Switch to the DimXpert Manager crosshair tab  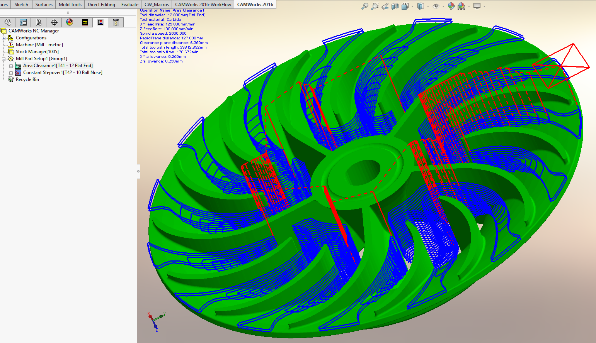(54, 22)
